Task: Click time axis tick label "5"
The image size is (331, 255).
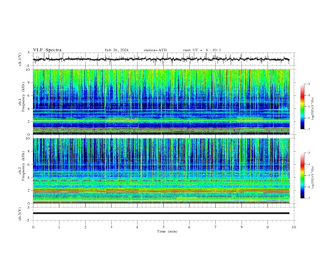Action: (x=163, y=227)
